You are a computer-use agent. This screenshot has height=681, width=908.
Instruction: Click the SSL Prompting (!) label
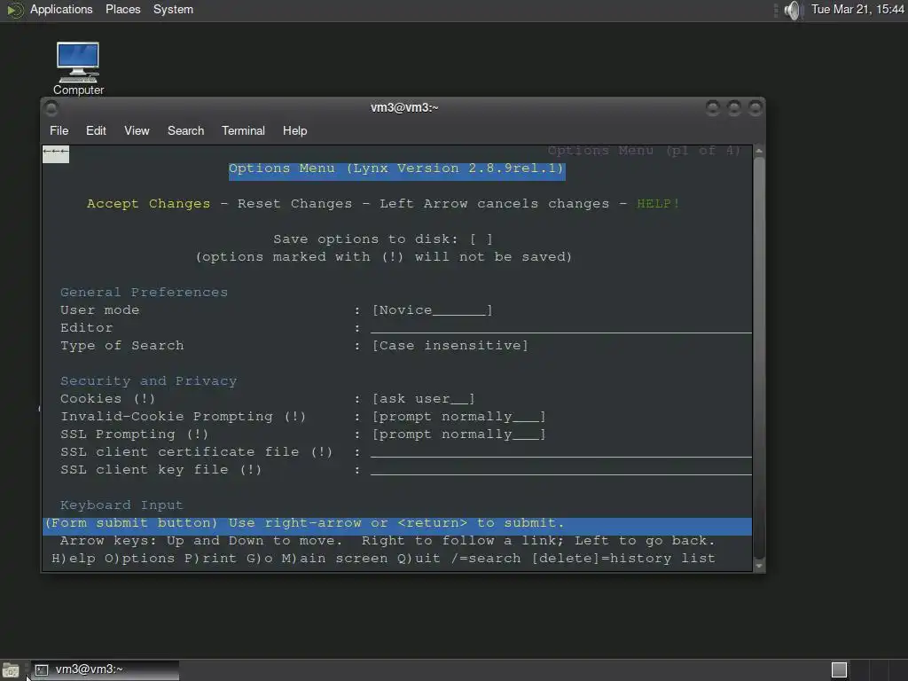135,434
